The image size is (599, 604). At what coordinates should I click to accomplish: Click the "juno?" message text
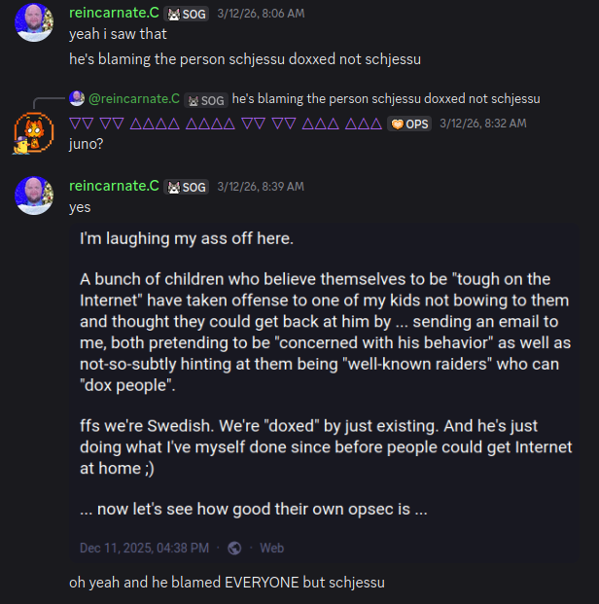tap(88, 145)
